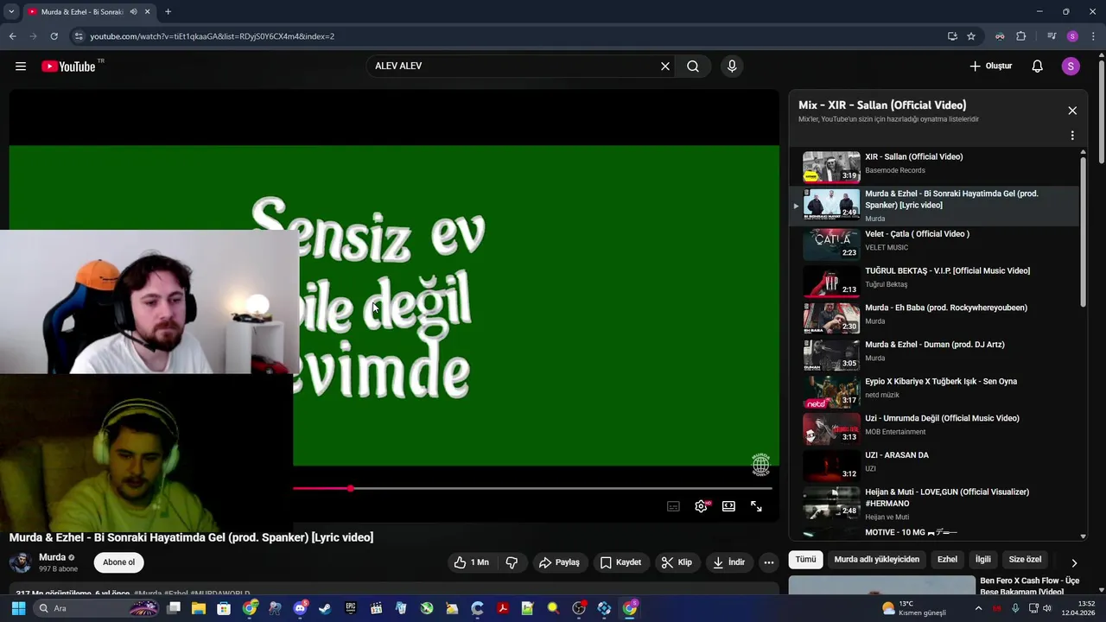Open the Murda channel name link

pos(52,557)
